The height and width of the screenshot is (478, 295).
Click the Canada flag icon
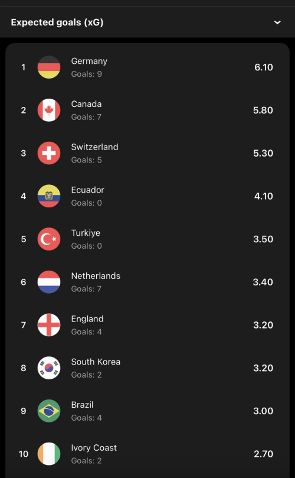(x=49, y=110)
